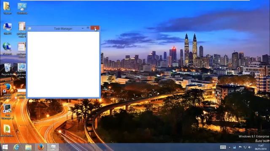Select the This PC desktop icon
This screenshot has height=151, width=270.
tap(8, 29)
